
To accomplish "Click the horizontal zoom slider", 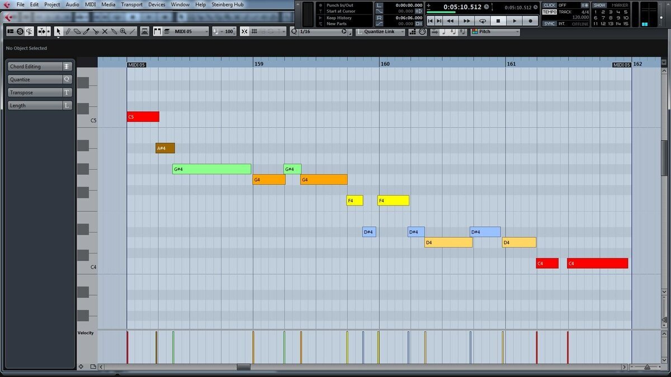I will tap(647, 367).
